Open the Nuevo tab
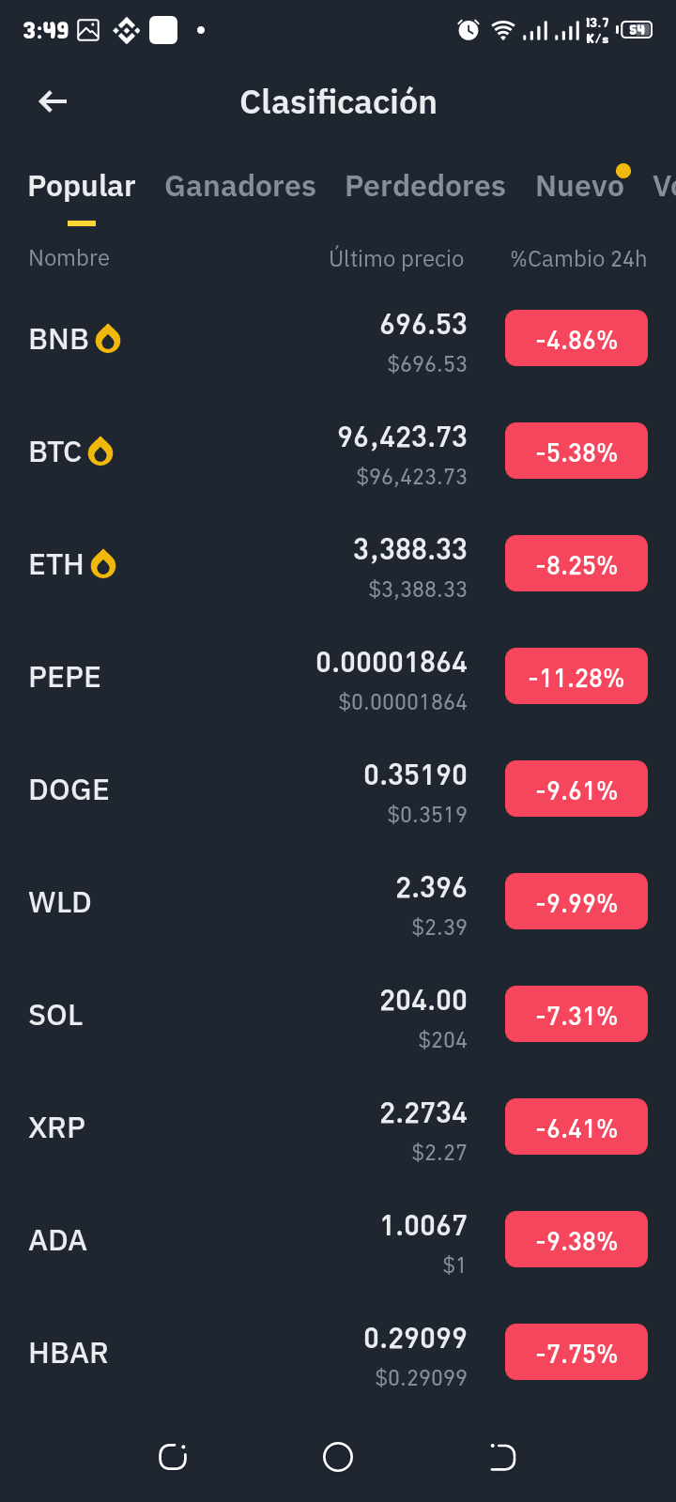The width and height of the screenshot is (676, 1502). 579,186
